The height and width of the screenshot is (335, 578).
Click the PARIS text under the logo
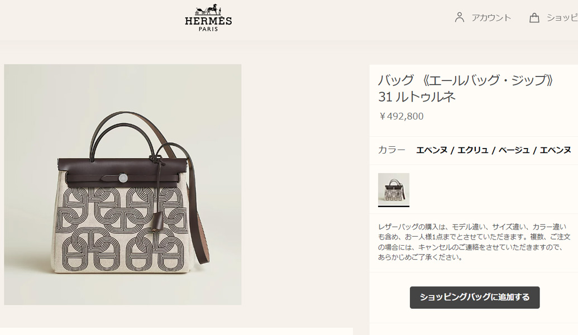tap(208, 29)
